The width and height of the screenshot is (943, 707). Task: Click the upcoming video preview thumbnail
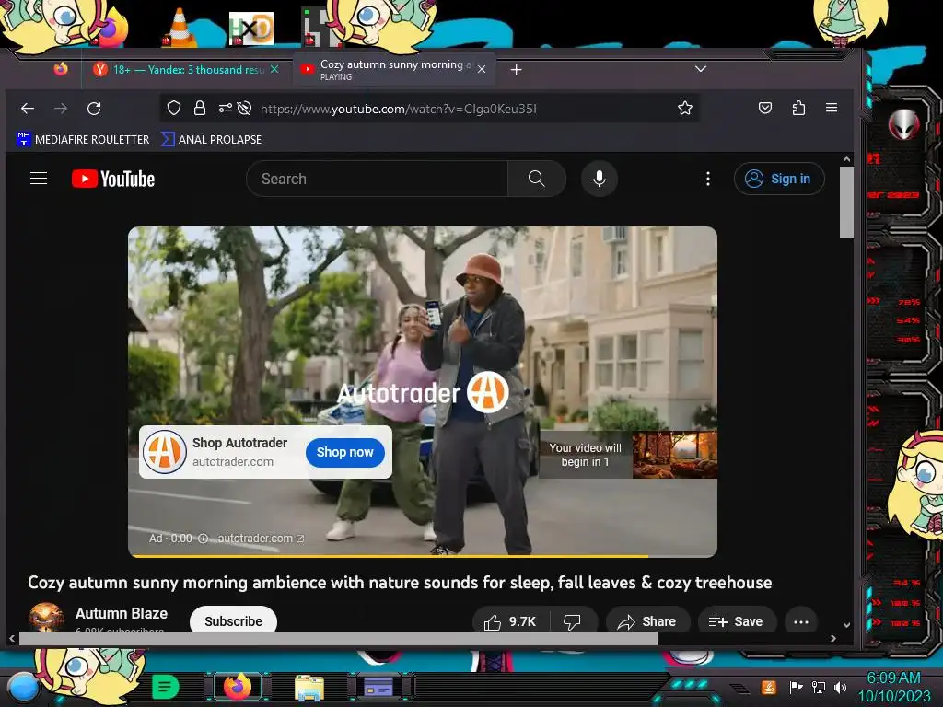pyautogui.click(x=675, y=455)
